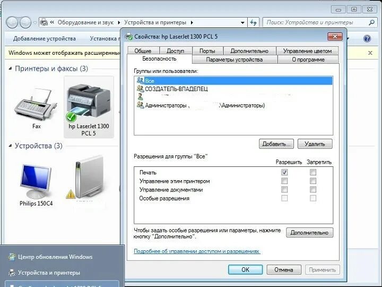This screenshot has width=382, height=287.
Task: Click Установка принтера in the Explorer toolbar
Action: (x=105, y=39)
